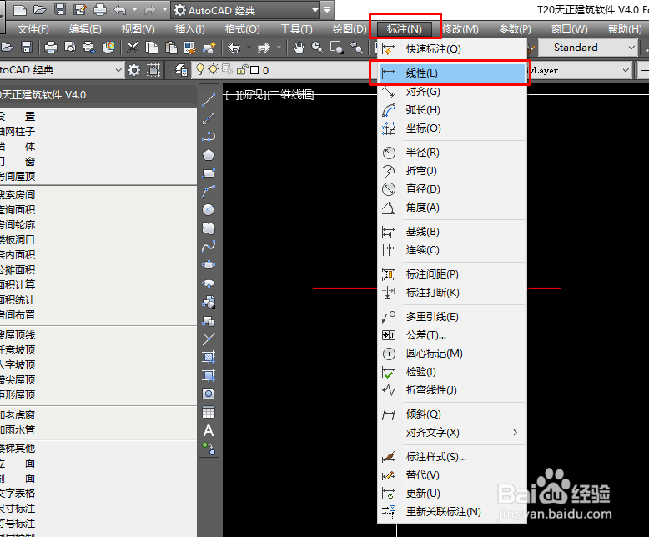Viewport: 649px width, 537px height.
Task: Click the red line in drawing area
Action: (x=344, y=288)
